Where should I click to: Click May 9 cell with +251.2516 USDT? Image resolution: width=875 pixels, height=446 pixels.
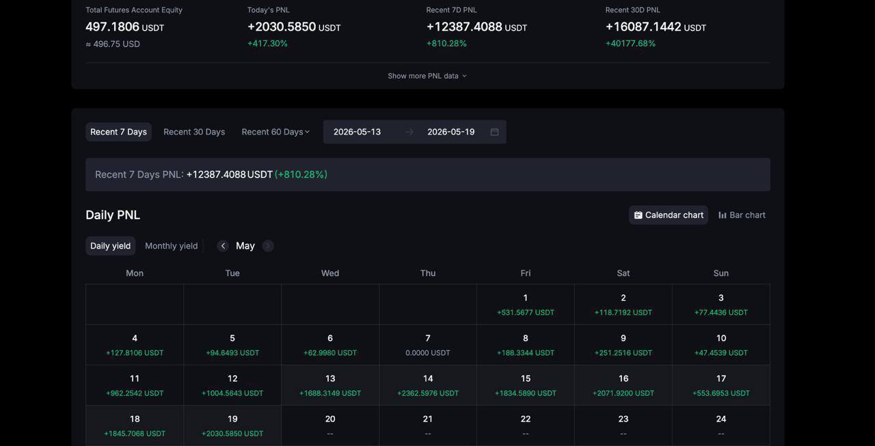[623, 345]
